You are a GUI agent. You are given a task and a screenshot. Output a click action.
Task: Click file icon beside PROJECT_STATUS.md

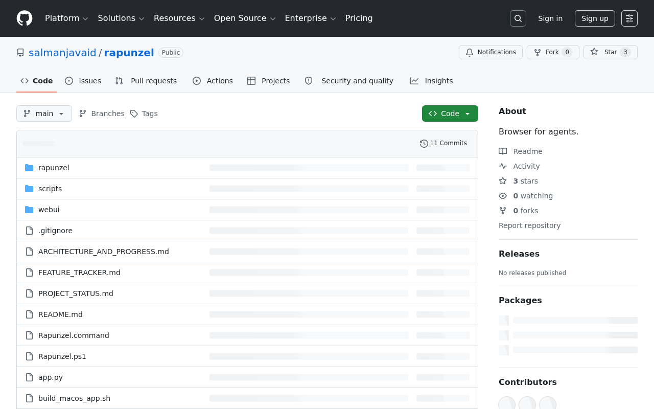pos(29,293)
